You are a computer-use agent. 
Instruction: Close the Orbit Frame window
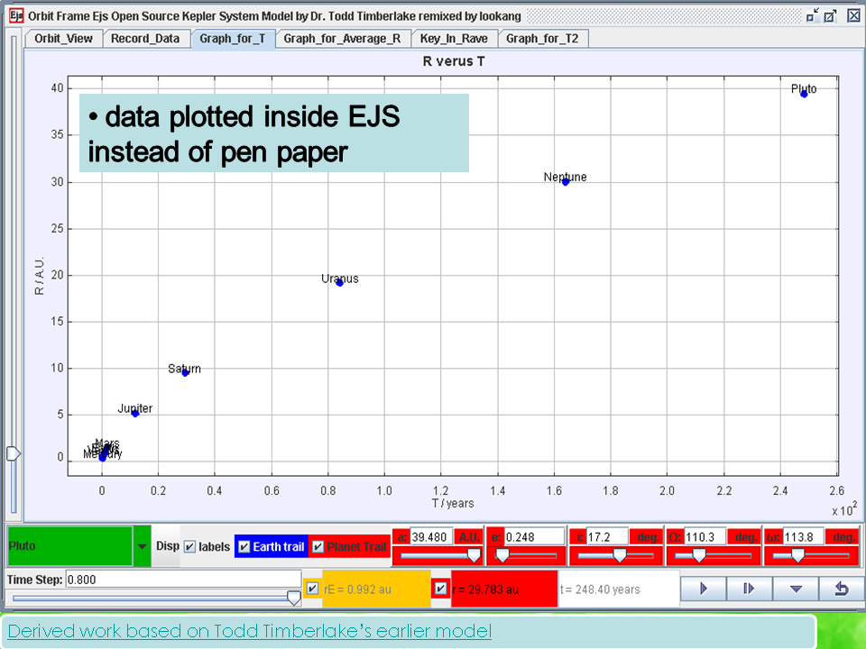[x=854, y=15]
